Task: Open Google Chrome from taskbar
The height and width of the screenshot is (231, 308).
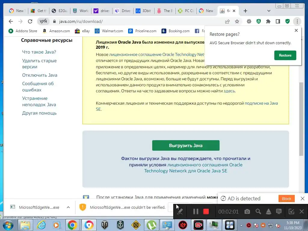Action: point(72,225)
